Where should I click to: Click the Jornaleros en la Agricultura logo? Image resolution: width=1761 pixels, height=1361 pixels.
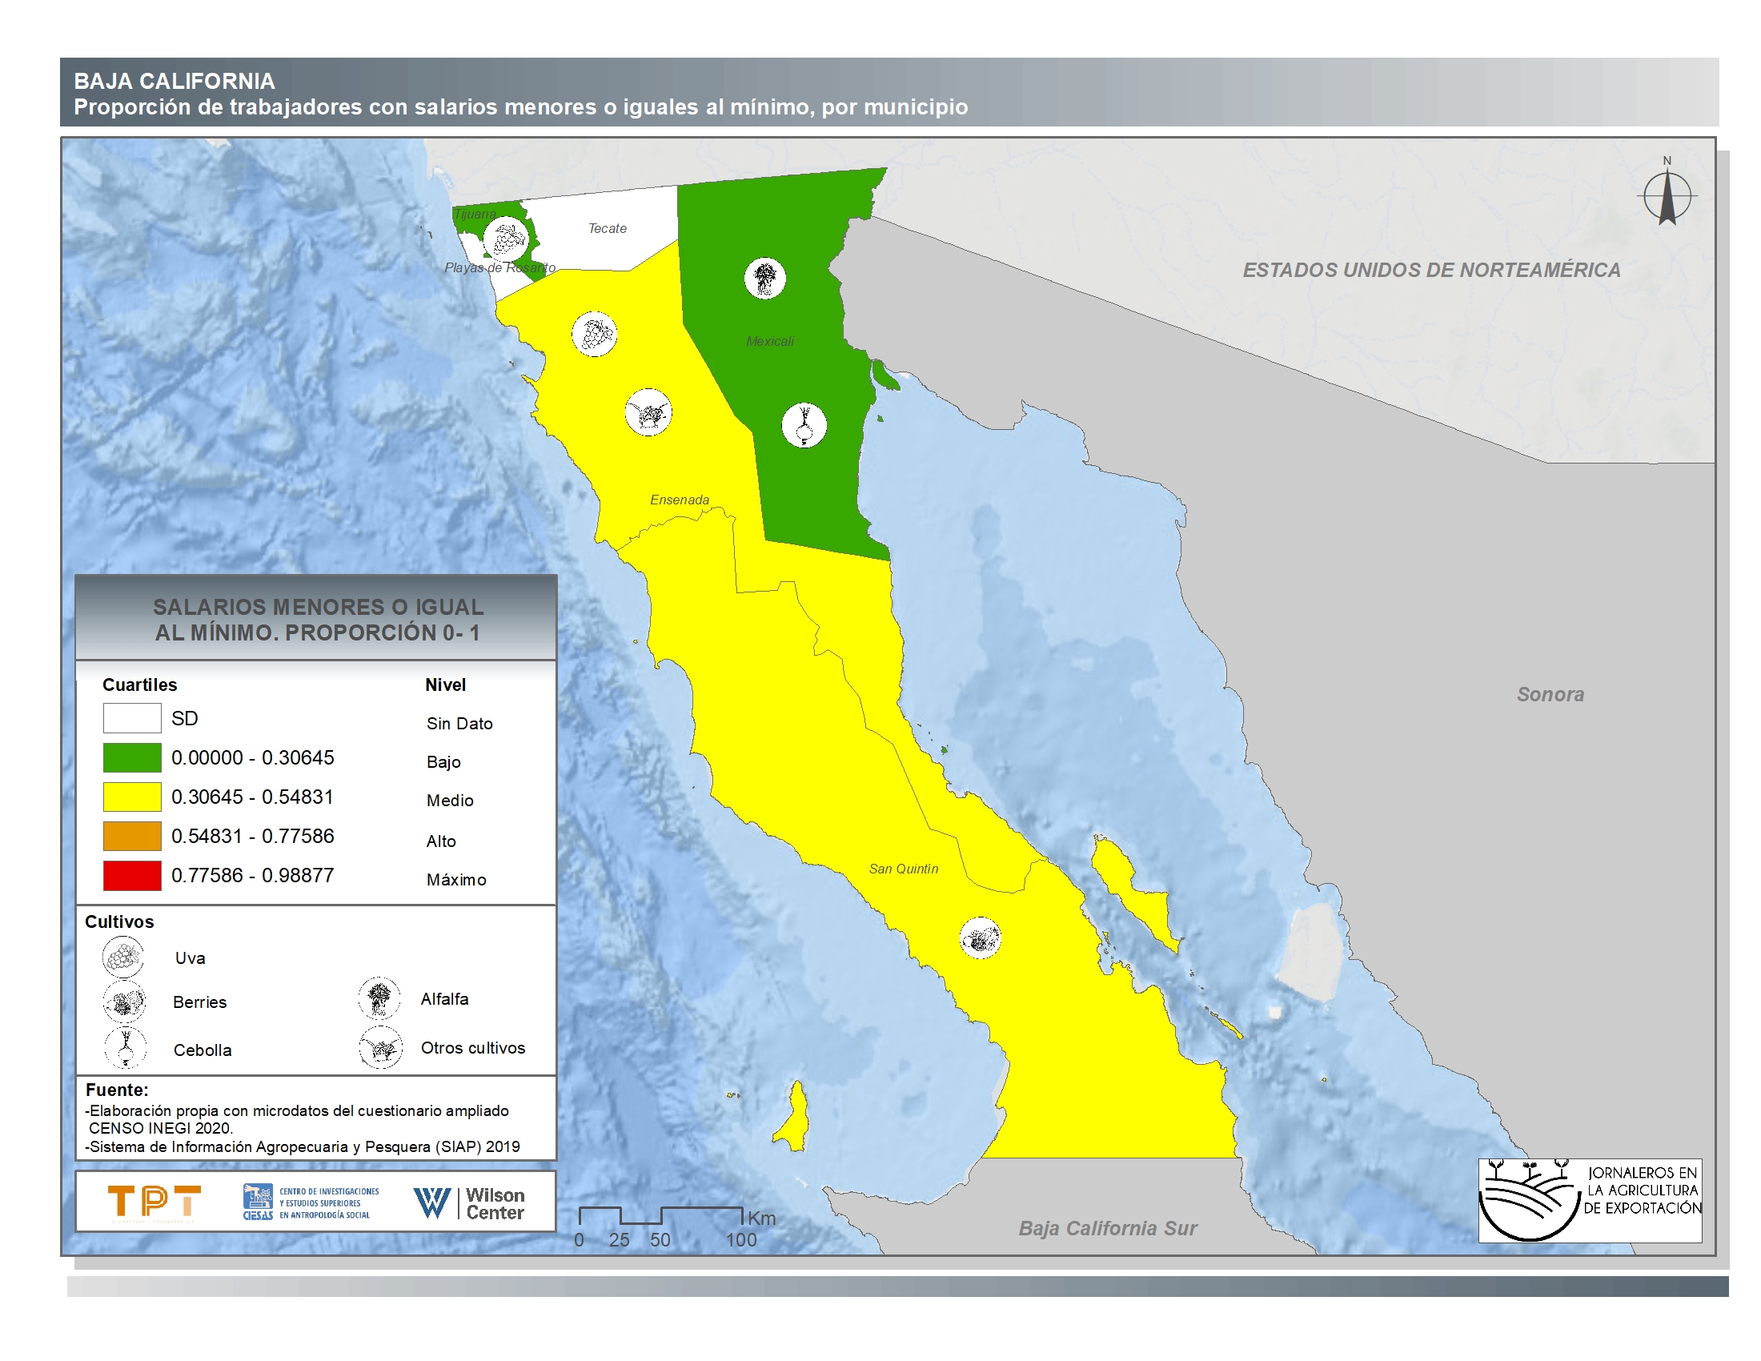pos(1589,1200)
